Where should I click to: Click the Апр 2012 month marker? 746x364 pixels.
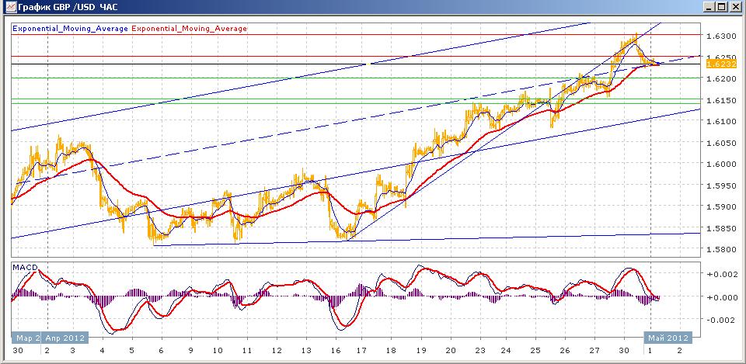[65, 338]
